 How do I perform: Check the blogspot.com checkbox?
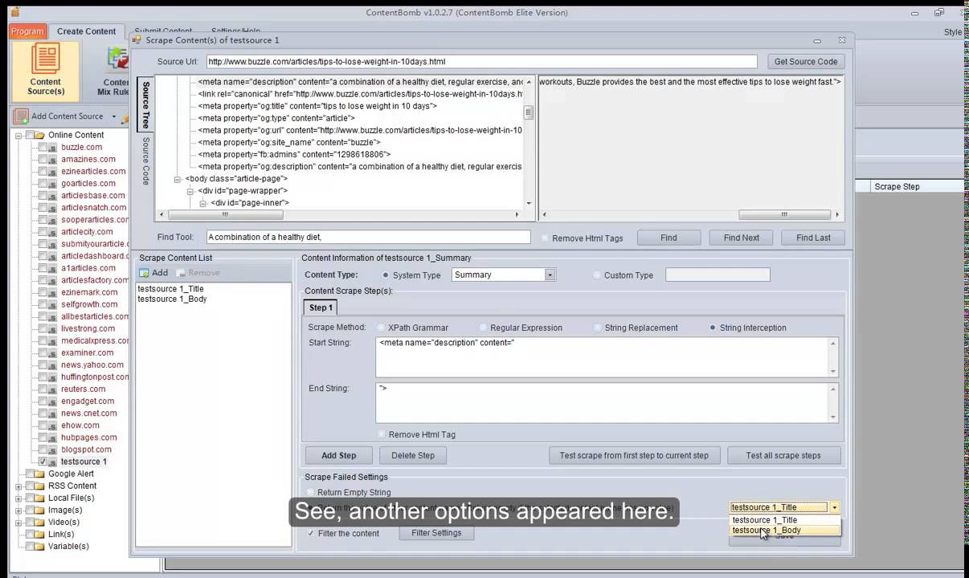coord(43,450)
